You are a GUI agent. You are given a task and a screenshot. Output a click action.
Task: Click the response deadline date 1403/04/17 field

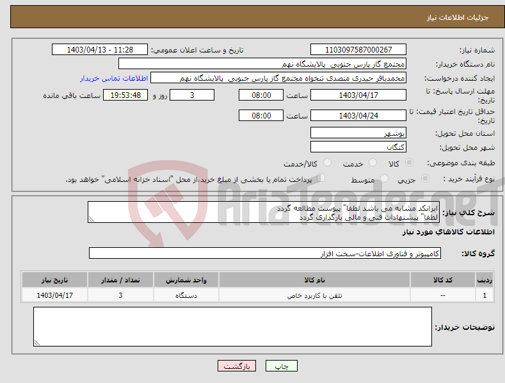[358, 95]
